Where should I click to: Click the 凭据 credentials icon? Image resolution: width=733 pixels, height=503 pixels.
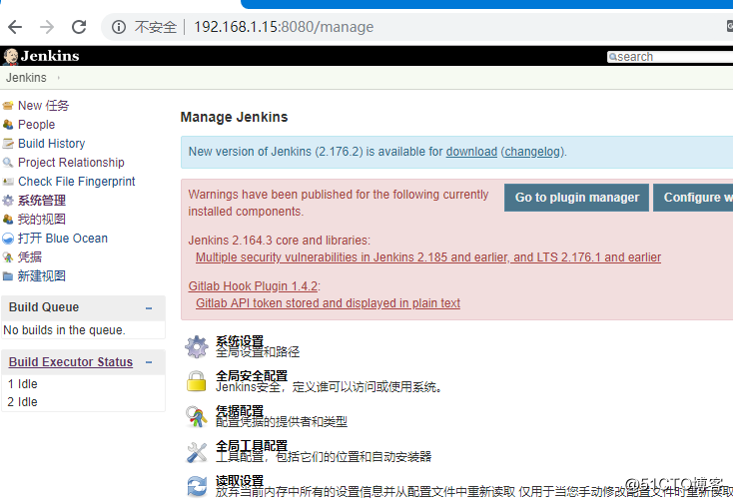click(8, 257)
